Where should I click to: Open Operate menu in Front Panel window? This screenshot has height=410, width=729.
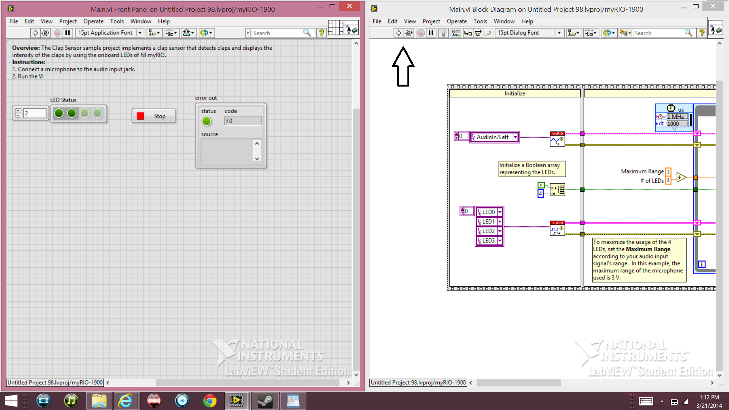click(93, 21)
